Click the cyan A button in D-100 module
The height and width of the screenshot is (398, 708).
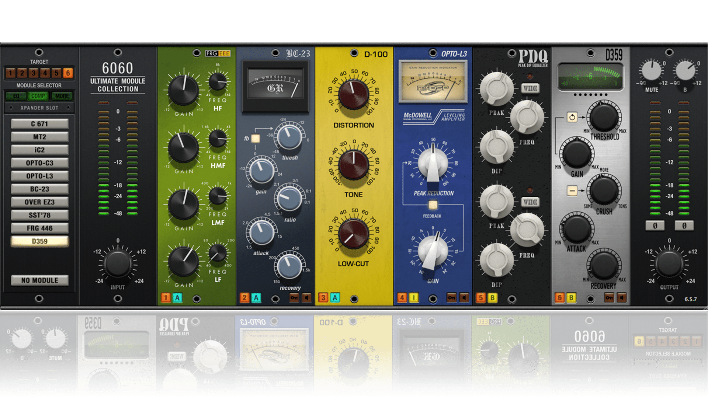pos(335,298)
